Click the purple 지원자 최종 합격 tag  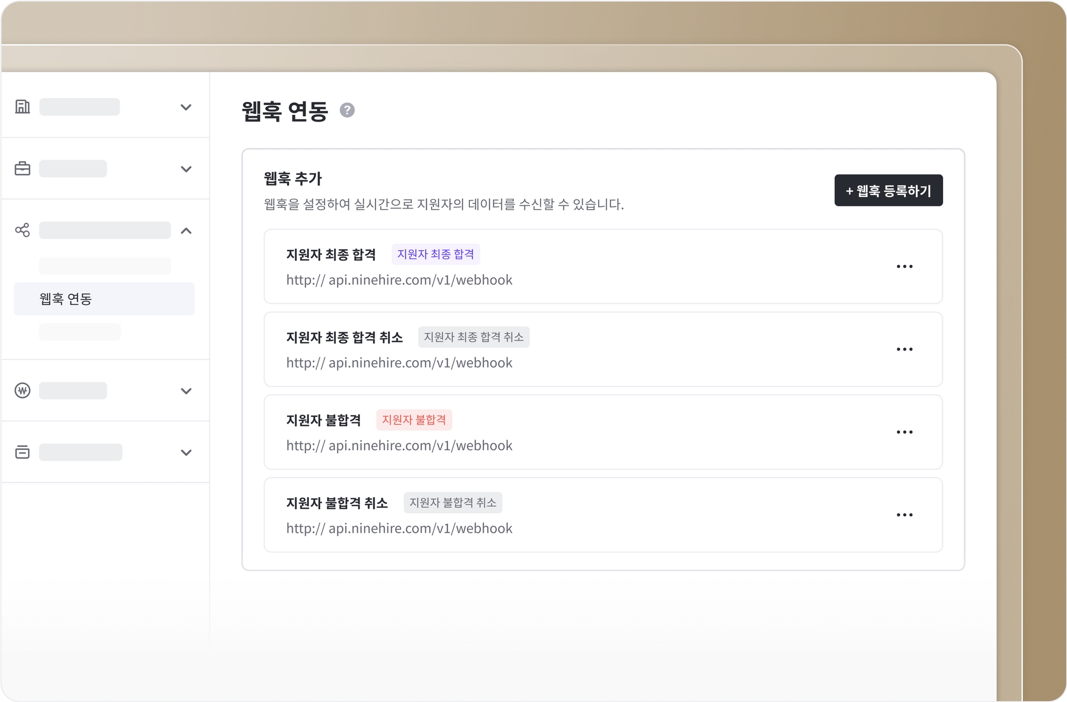click(435, 254)
